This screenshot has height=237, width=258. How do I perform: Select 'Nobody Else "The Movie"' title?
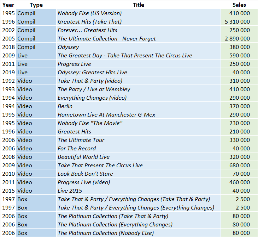point(90,123)
